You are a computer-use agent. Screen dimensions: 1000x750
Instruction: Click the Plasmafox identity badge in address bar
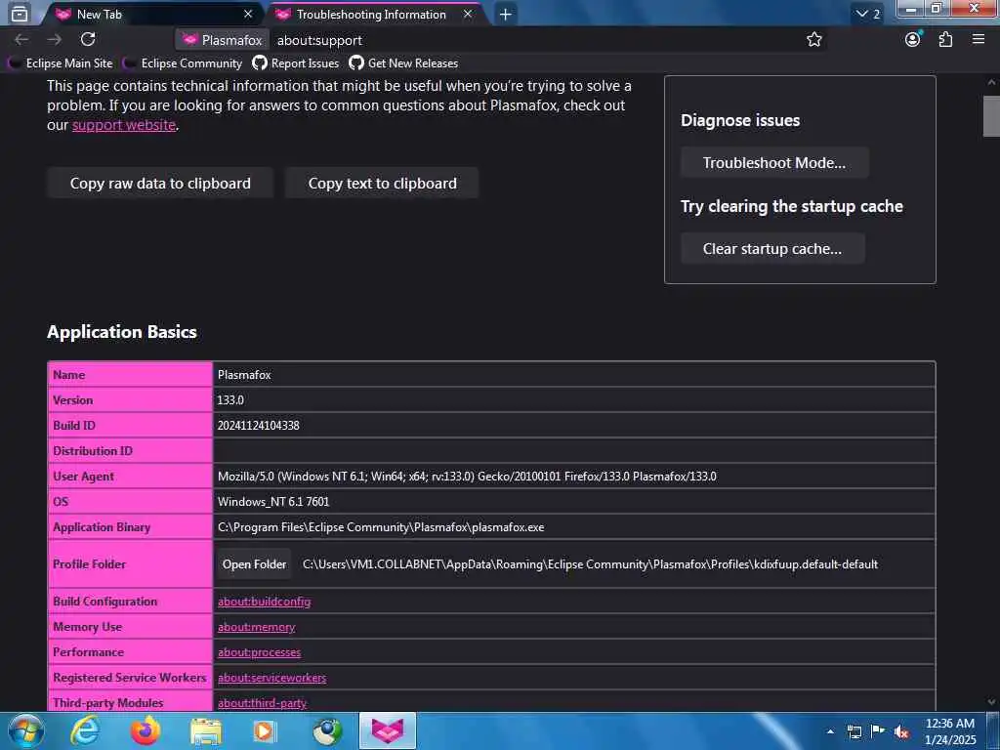(222, 40)
